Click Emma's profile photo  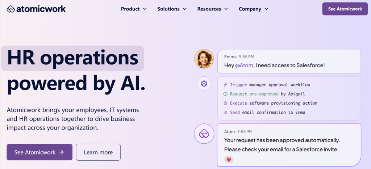pos(204,59)
